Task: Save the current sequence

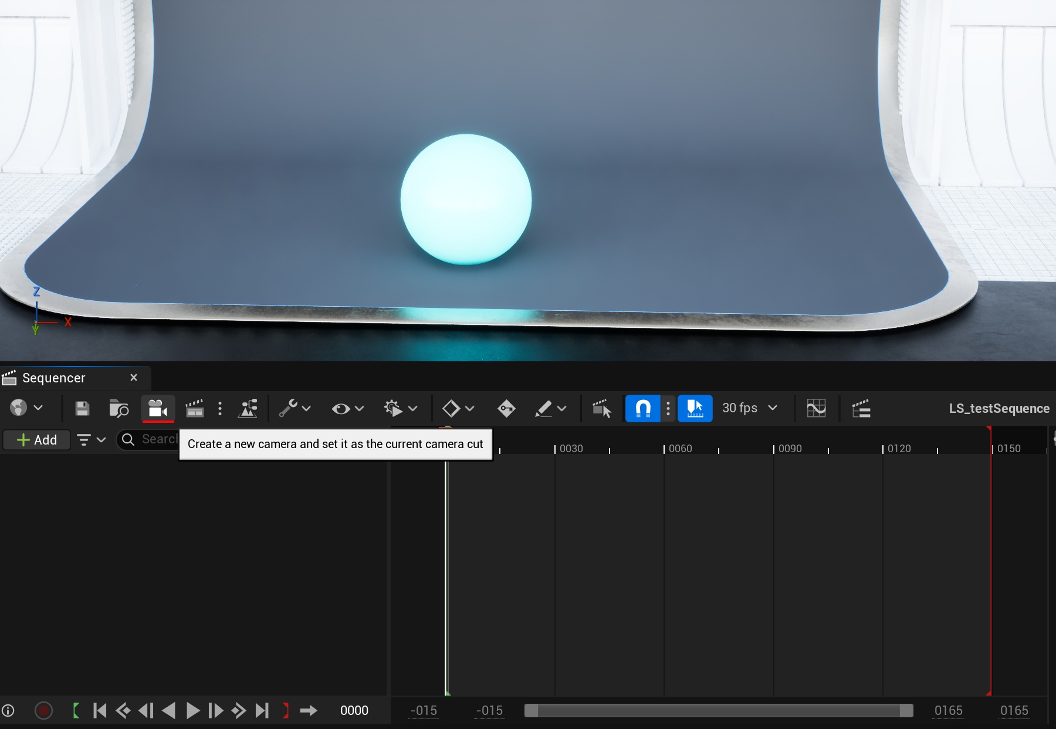Action: (x=82, y=408)
